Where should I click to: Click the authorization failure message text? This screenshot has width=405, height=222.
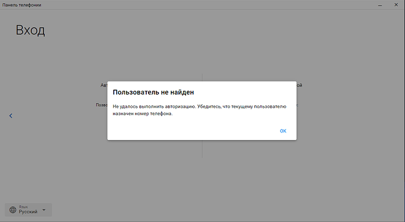tap(200, 110)
